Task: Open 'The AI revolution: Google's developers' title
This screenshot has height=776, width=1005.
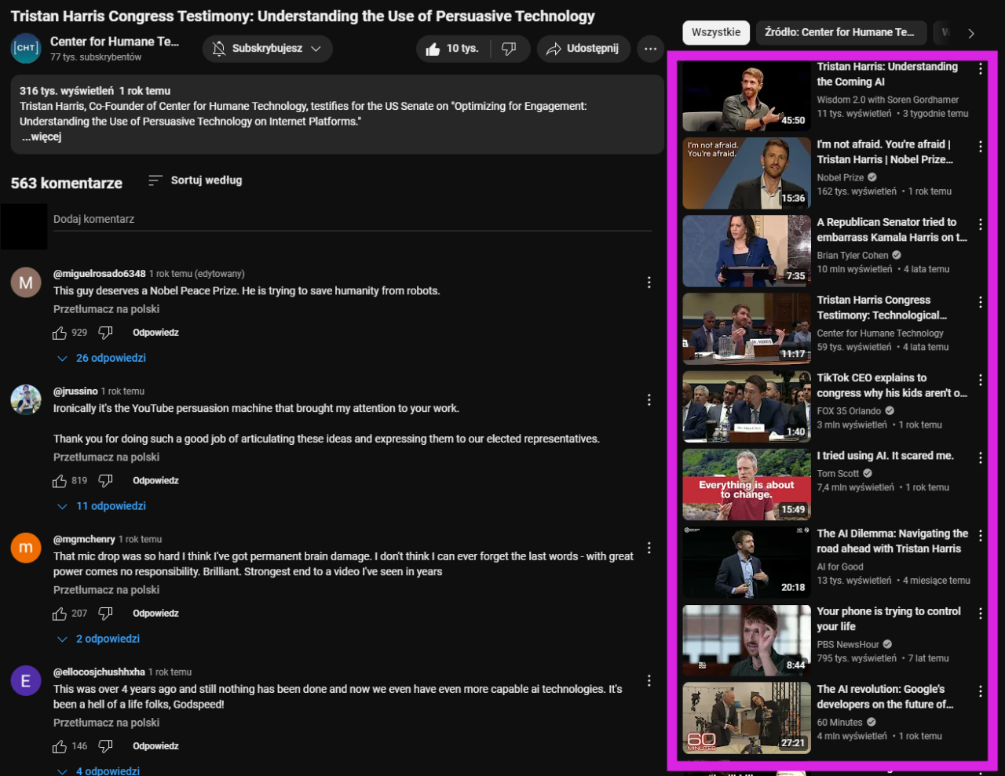Action: tap(885, 696)
